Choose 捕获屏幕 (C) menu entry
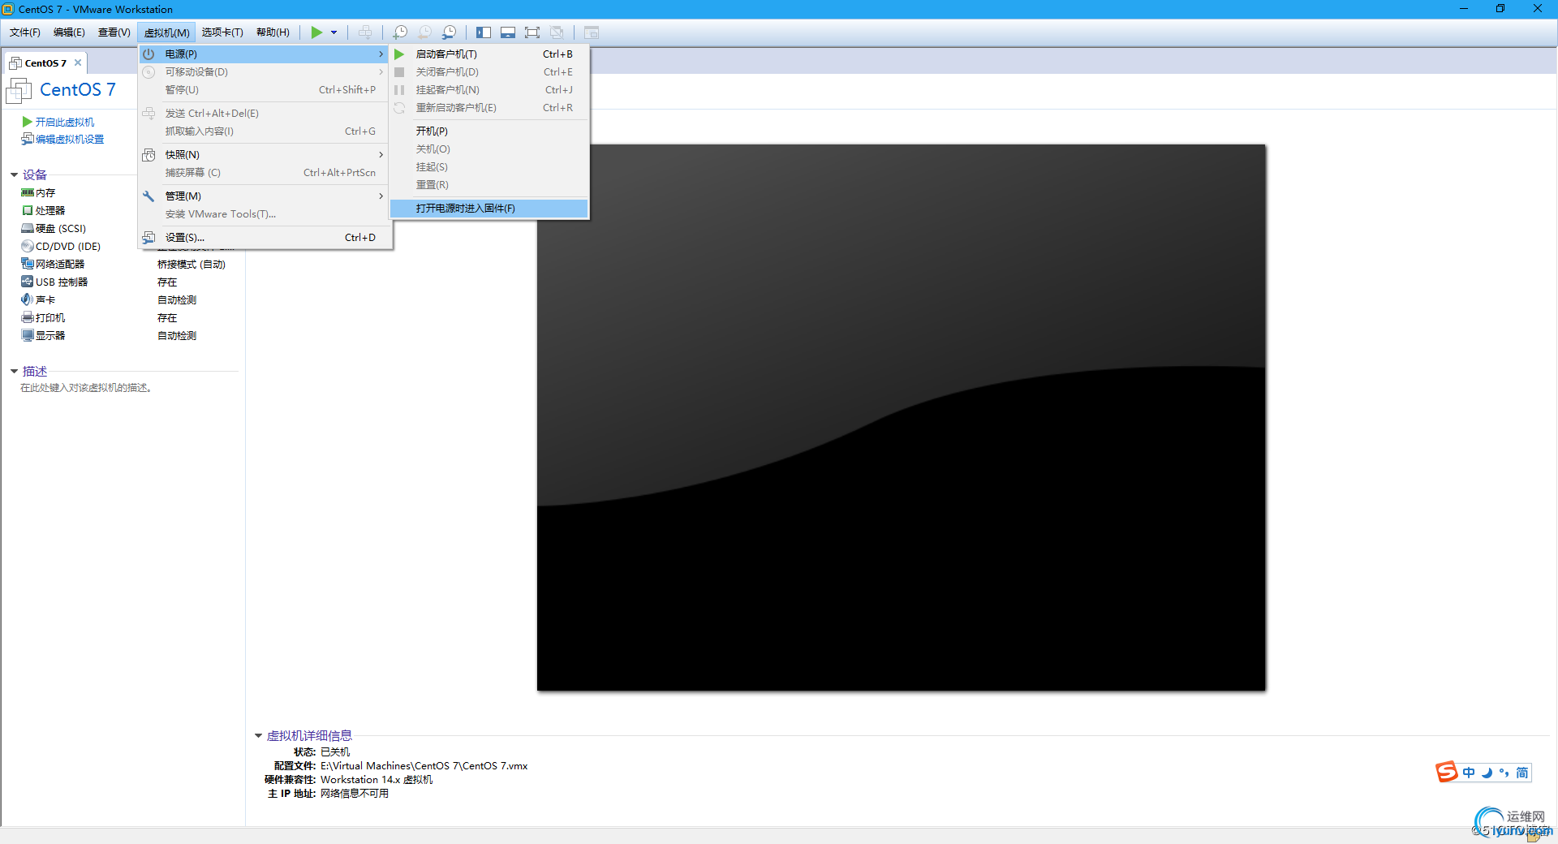The width and height of the screenshot is (1558, 844). (265, 172)
